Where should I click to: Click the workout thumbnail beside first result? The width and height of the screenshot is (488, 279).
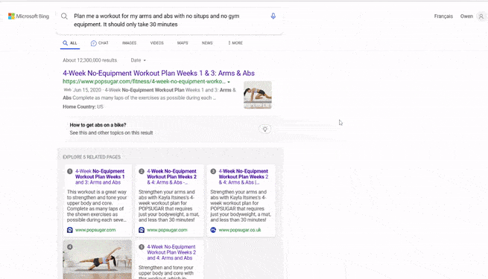258,94
